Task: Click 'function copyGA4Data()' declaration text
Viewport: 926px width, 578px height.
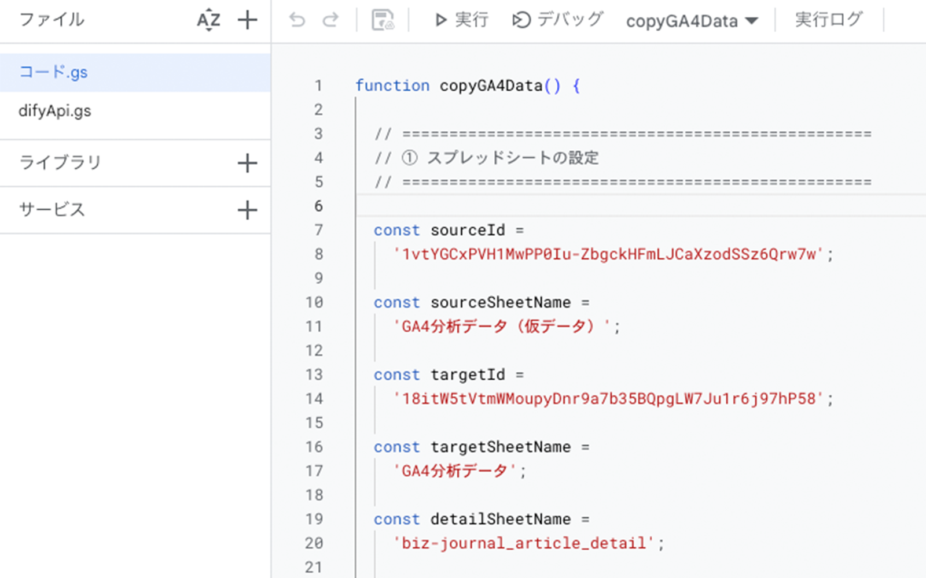Action: coord(458,86)
